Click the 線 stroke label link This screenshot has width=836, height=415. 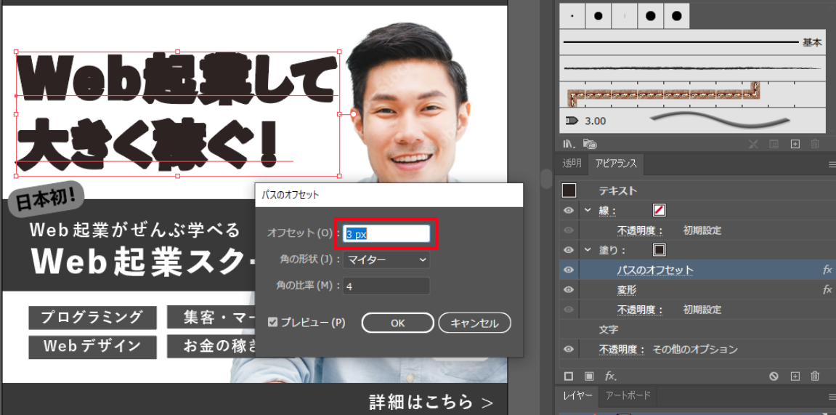pyautogui.click(x=607, y=211)
